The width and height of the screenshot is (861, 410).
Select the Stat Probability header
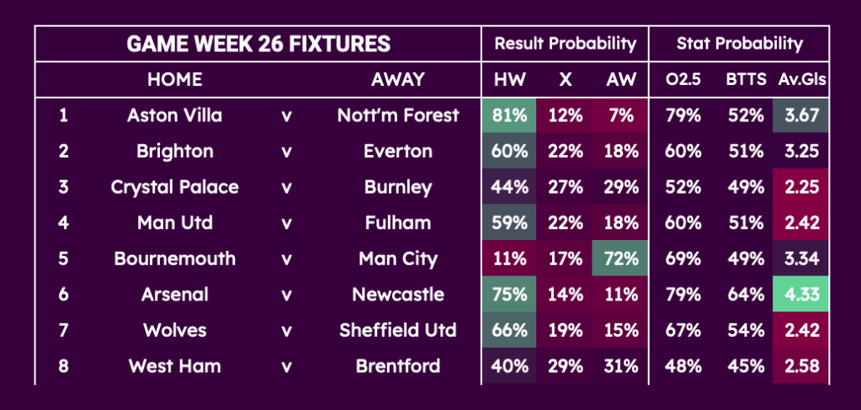point(740,44)
